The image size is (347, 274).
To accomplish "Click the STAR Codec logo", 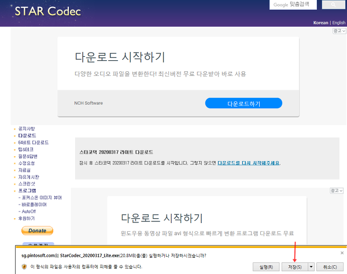I will pos(47,11).
